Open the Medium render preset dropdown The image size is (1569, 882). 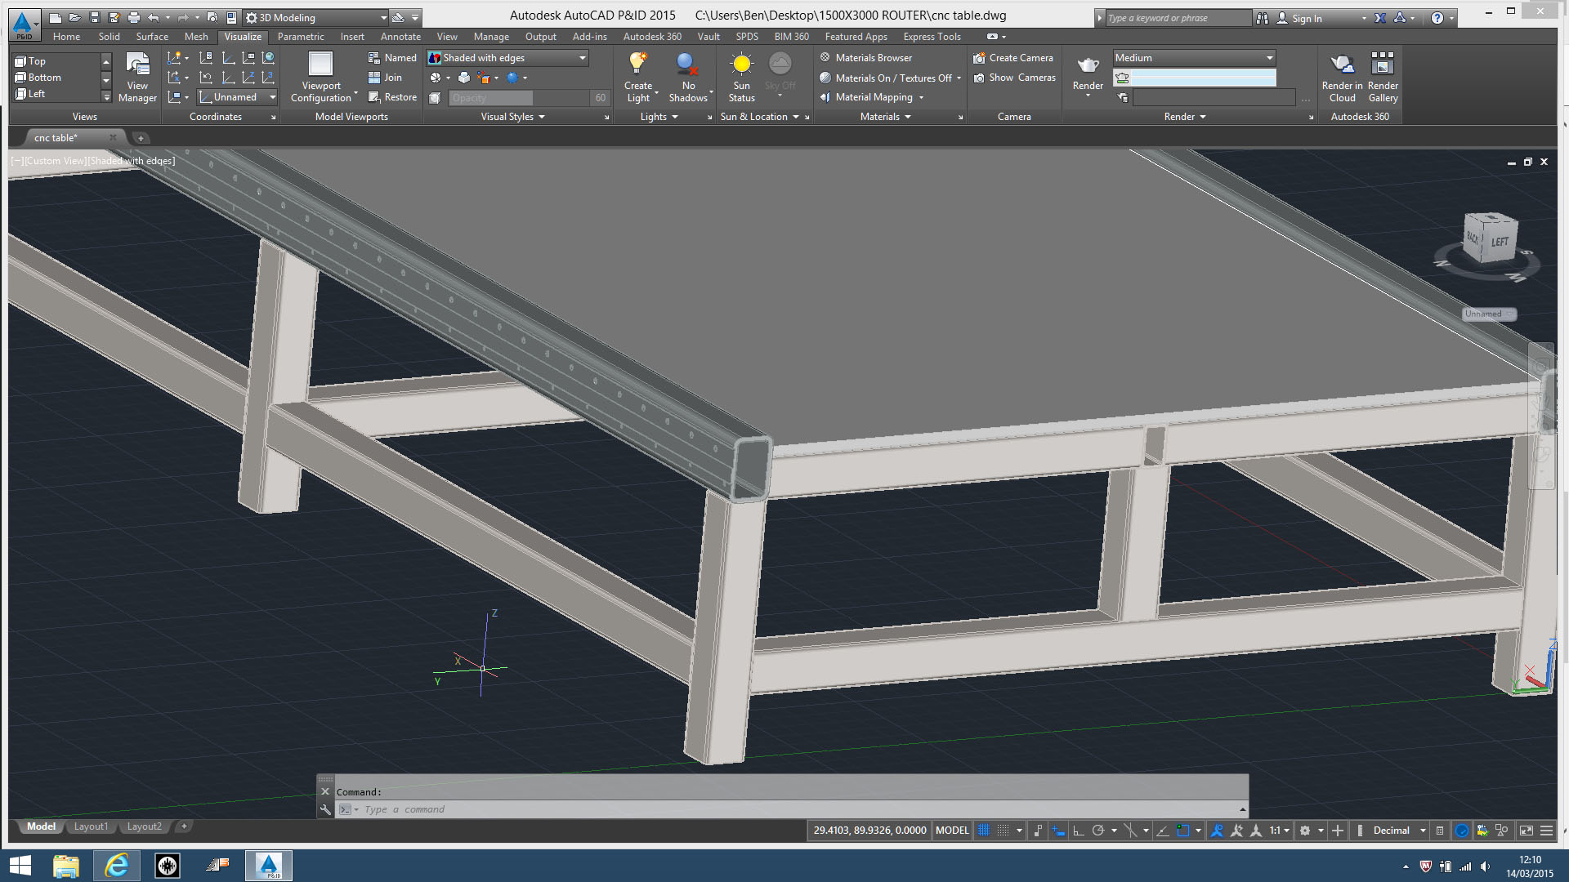[x=1269, y=58]
